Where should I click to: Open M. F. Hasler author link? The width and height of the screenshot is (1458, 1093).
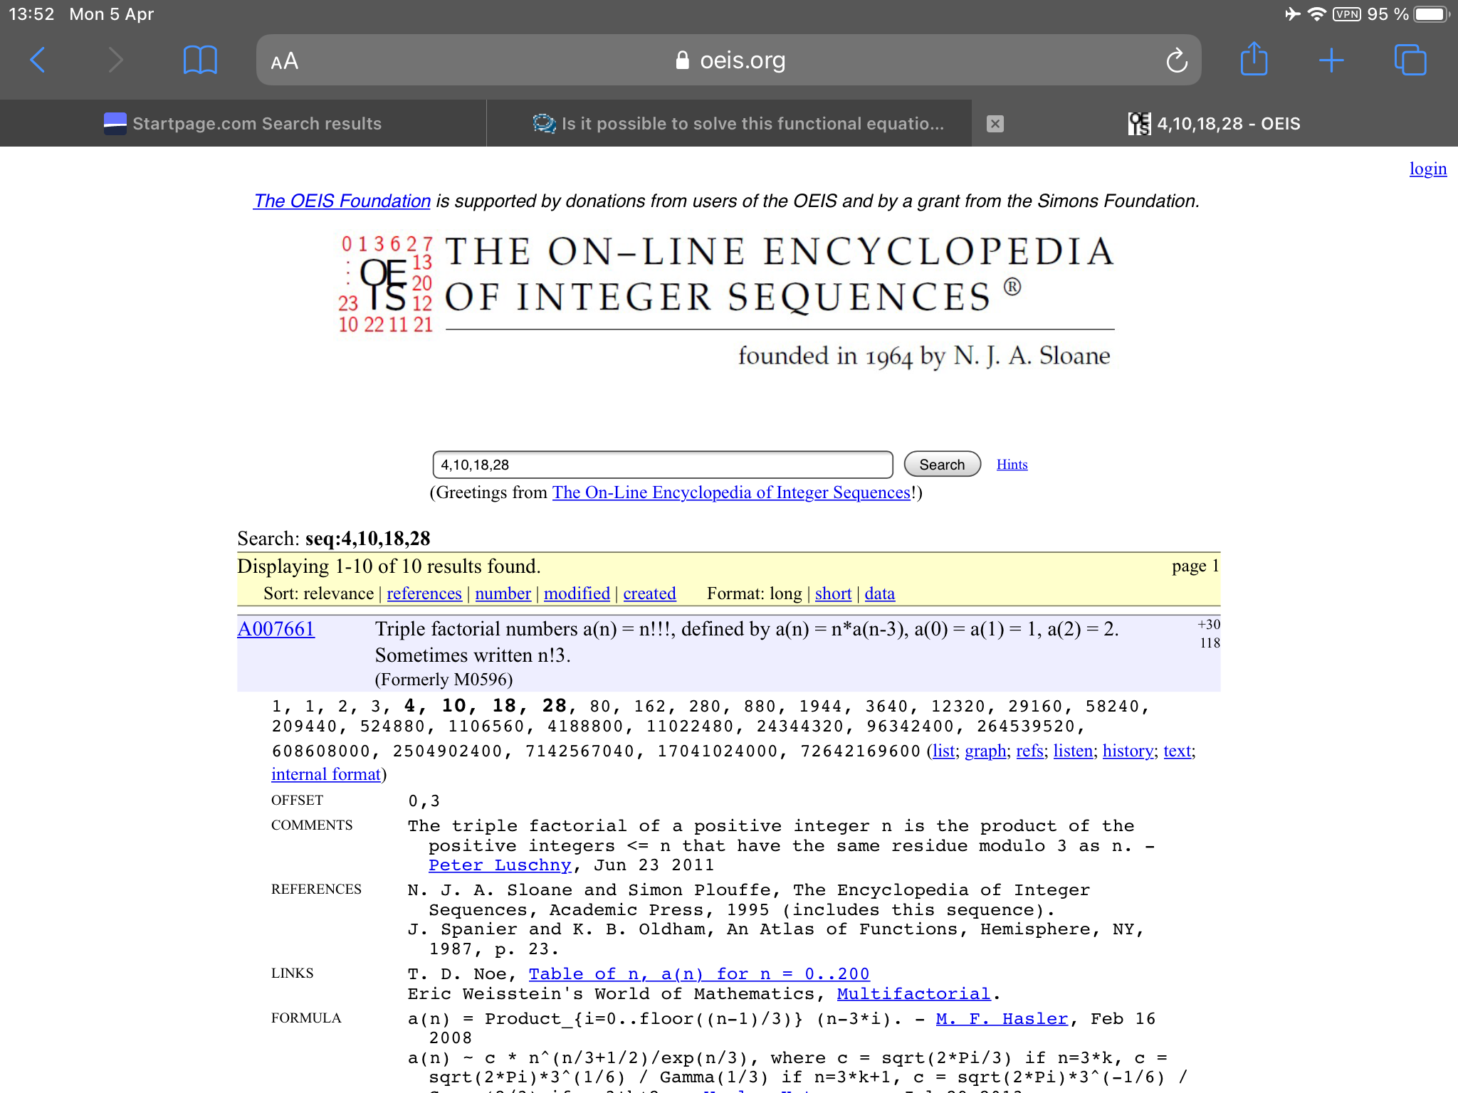(1002, 1019)
